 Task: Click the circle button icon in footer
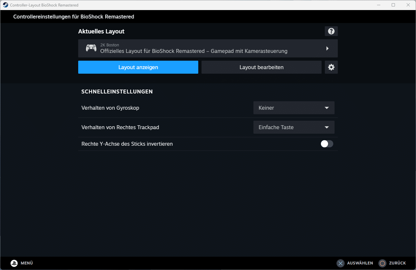pyautogui.click(x=383, y=263)
